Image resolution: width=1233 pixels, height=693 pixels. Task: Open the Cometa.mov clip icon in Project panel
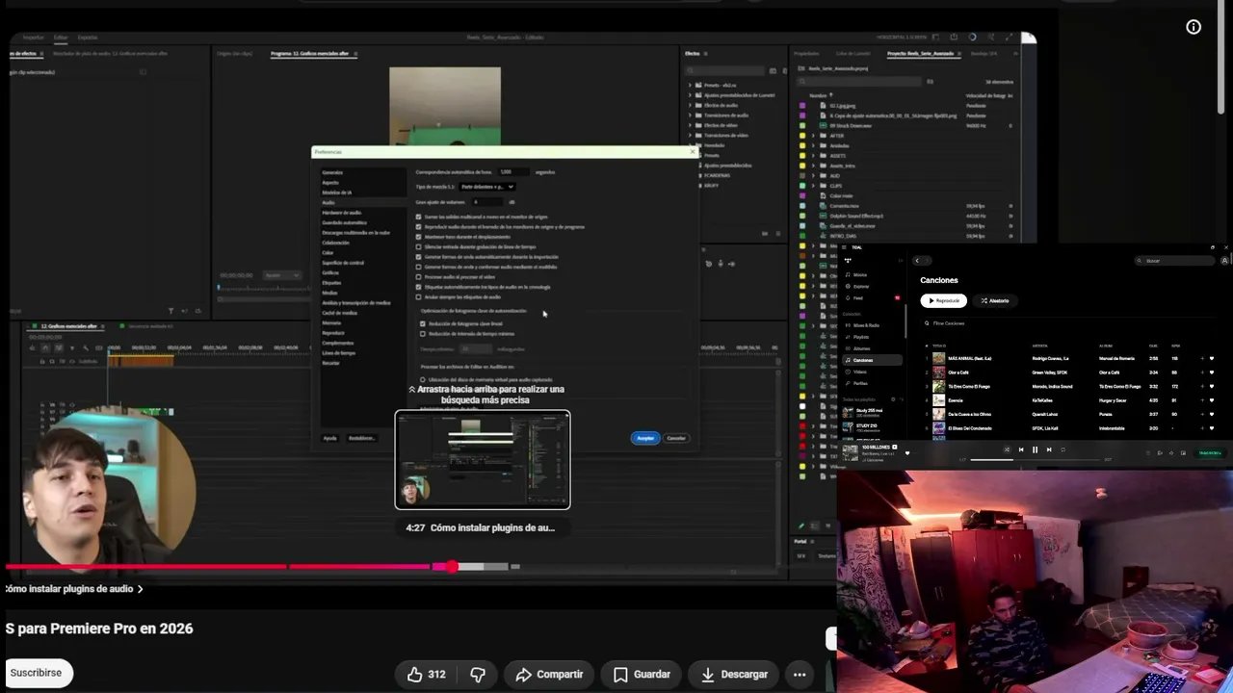click(x=823, y=206)
